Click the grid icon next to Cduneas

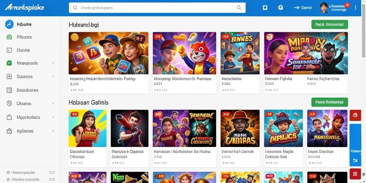(x=9, y=76)
